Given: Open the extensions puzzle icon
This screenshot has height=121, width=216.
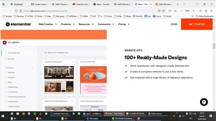Looking at the screenshot, I should click(206, 11).
